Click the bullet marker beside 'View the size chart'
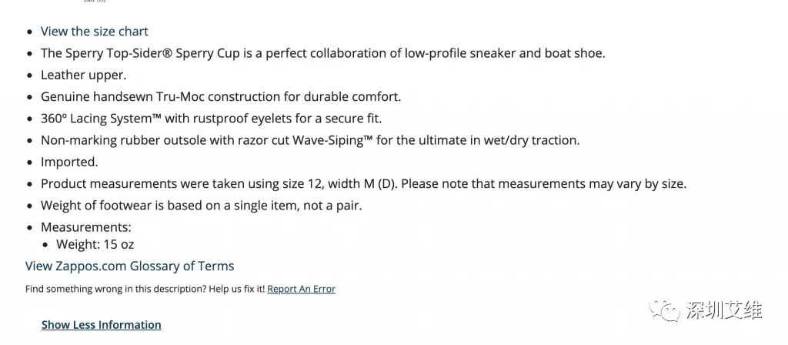Screen dimensions: 788x345 pyautogui.click(x=30, y=32)
